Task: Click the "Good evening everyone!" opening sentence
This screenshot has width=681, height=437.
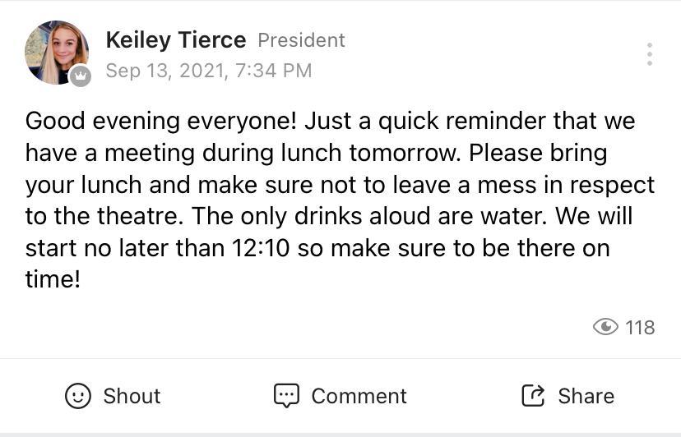Action: (161, 121)
